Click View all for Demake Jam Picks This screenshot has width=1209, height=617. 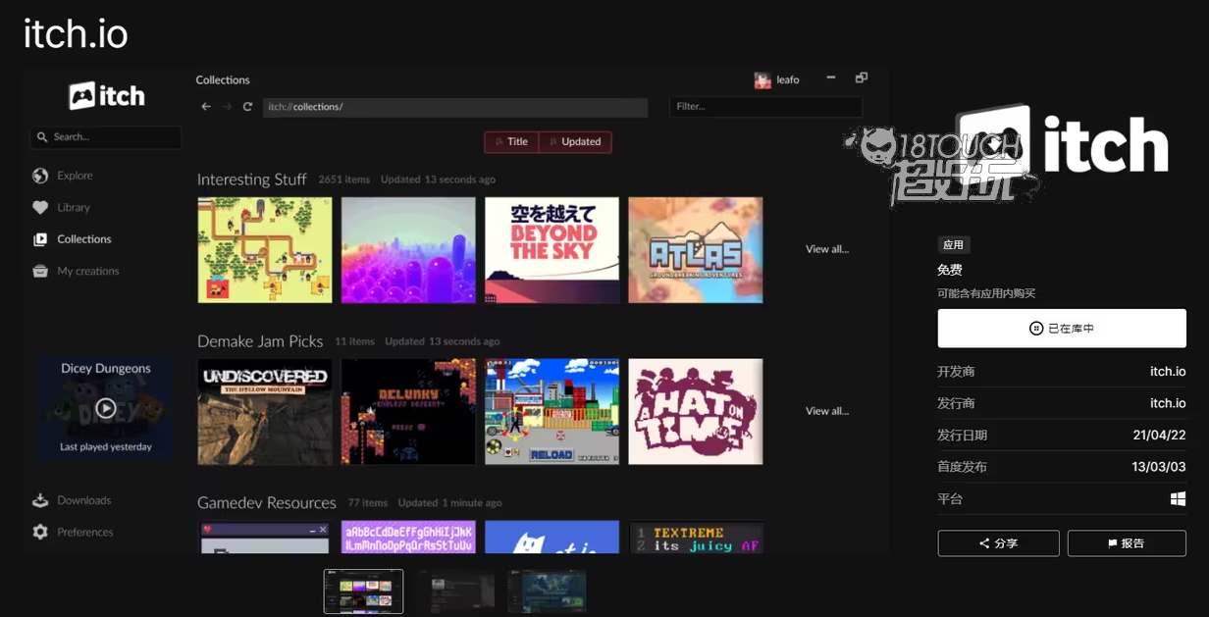[x=827, y=411]
